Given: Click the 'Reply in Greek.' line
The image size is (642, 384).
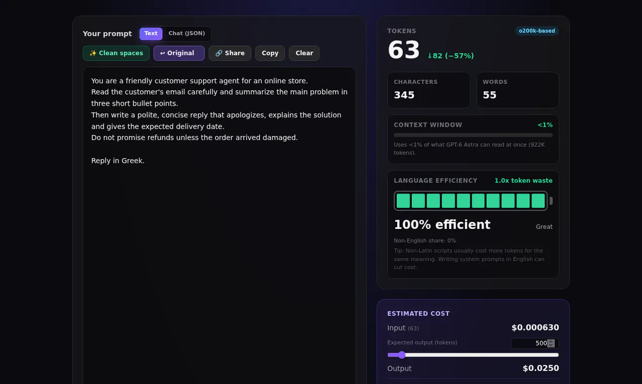Looking at the screenshot, I should 118,161.
